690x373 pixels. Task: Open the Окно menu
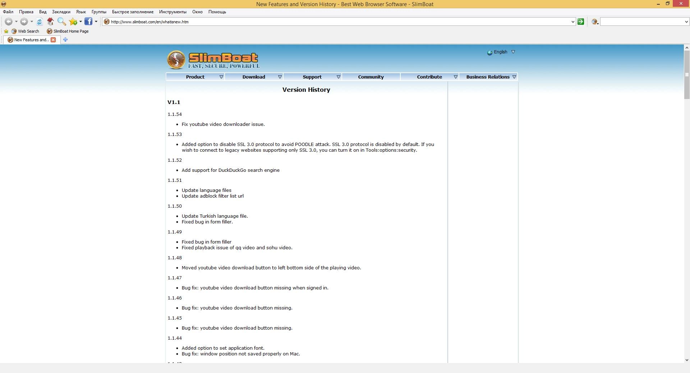(x=197, y=12)
